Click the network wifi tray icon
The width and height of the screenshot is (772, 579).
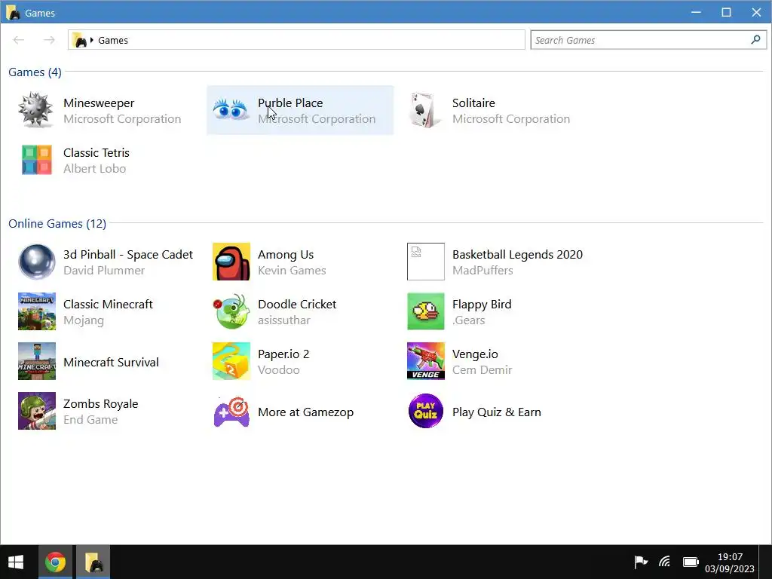point(665,562)
